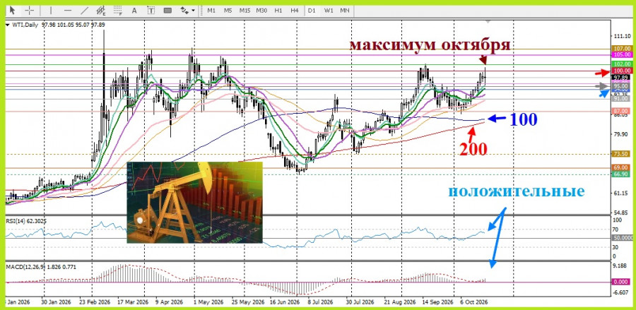Choose the text label tool
The image size is (636, 310).
click(x=151, y=11)
